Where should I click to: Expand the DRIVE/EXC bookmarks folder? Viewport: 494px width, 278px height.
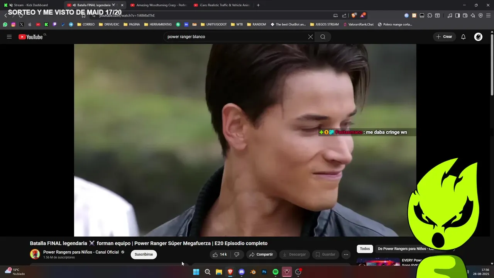click(x=109, y=24)
